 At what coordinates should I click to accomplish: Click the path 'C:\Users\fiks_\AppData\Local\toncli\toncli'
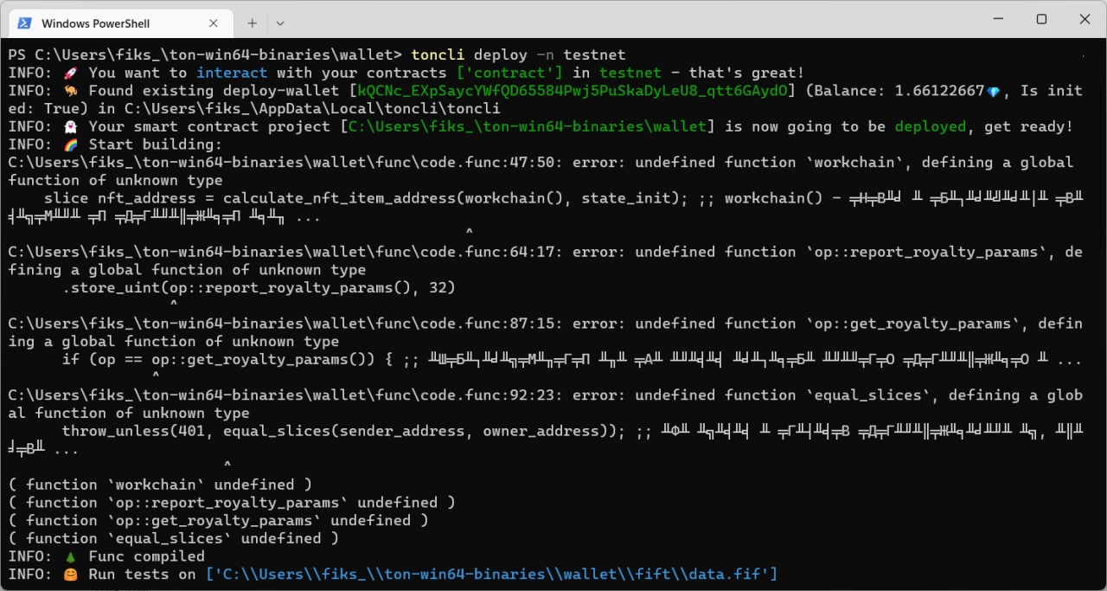tap(312, 109)
